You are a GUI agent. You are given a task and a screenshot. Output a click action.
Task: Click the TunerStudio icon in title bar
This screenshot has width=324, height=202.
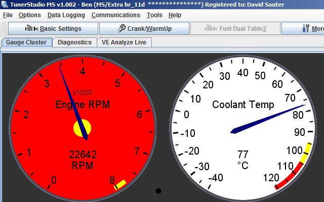[x=5, y=5]
